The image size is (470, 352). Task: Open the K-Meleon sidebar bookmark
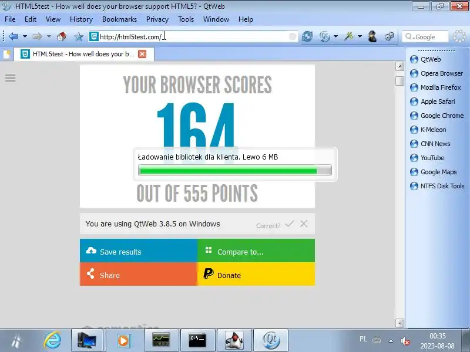[428, 130]
